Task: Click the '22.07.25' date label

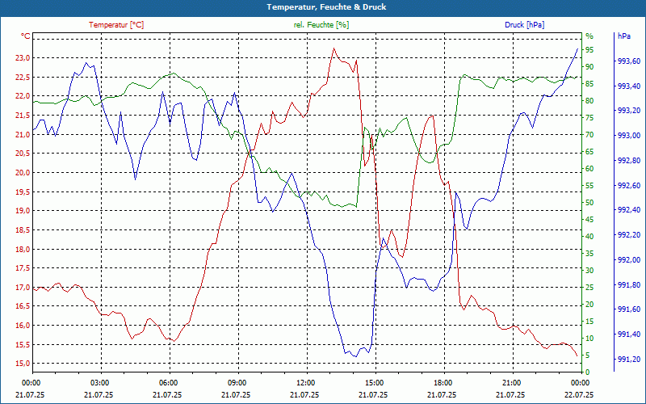Action: click(579, 395)
